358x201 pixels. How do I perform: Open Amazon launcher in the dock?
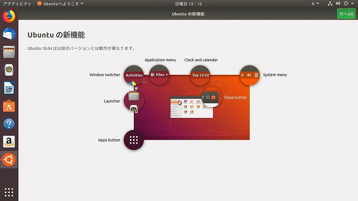[9, 141]
